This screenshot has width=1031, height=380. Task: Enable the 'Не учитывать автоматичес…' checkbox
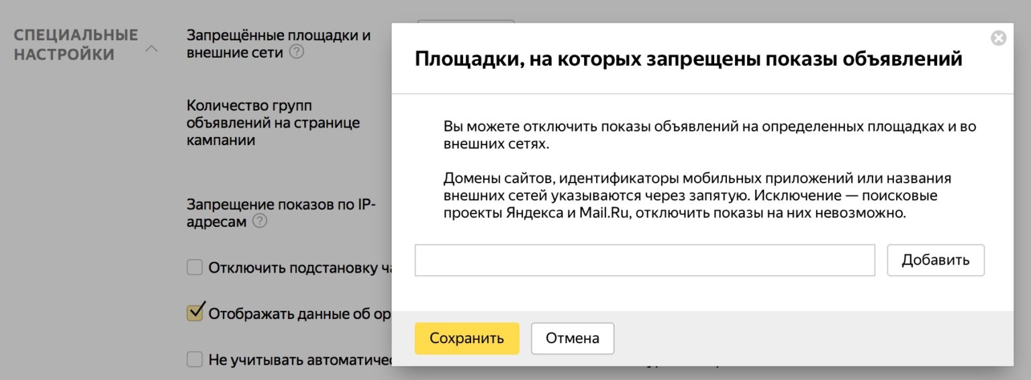(195, 359)
